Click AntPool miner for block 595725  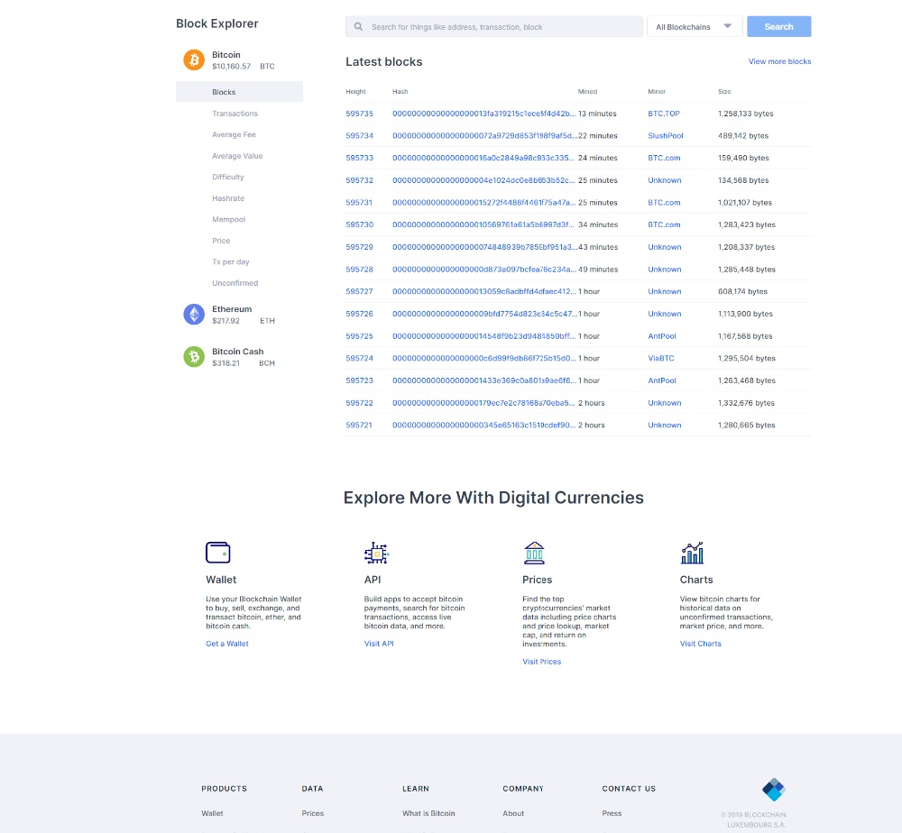coord(661,336)
